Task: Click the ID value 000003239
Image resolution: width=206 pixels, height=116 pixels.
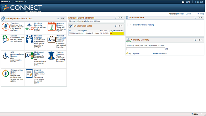Action: pyautogui.click(x=73, y=34)
